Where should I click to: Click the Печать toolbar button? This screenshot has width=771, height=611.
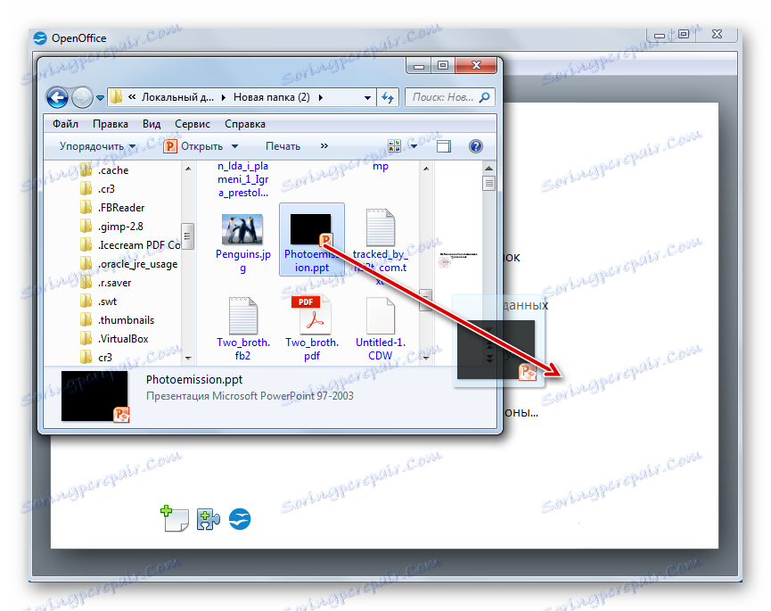click(283, 146)
